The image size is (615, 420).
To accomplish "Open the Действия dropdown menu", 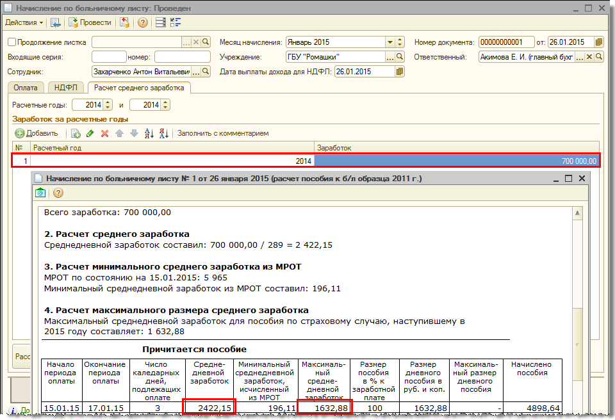I will (24, 22).
